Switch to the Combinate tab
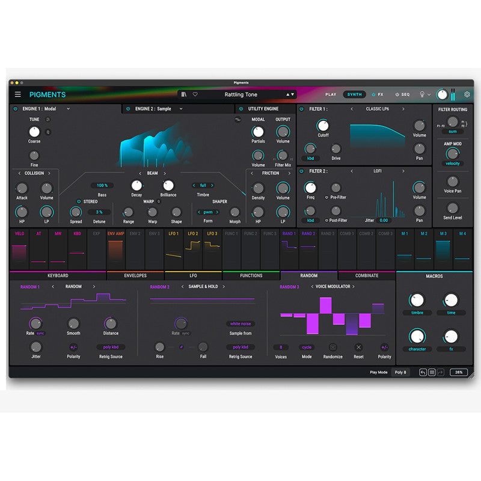The width and height of the screenshot is (481, 481). [367, 276]
